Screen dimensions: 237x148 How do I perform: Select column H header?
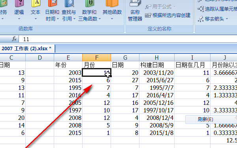157,57
